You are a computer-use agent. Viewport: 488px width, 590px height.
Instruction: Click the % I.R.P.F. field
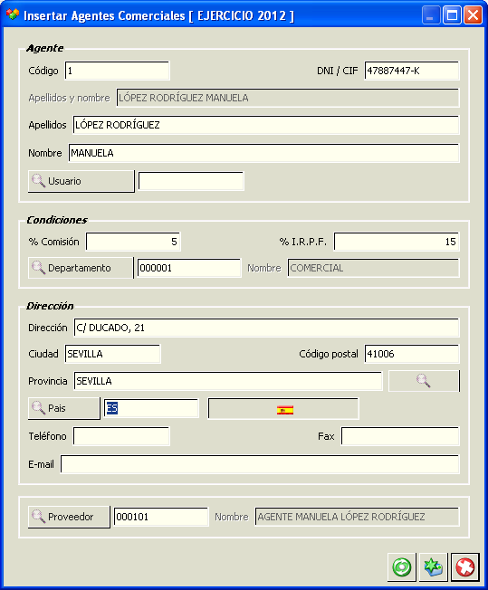click(397, 242)
